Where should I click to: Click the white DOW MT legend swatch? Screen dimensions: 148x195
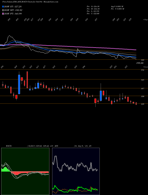tap(3, 10)
